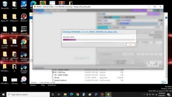Select UFI - CHIP Prog shortcut row
The image size is (172, 97).
pyautogui.click(x=87, y=72)
